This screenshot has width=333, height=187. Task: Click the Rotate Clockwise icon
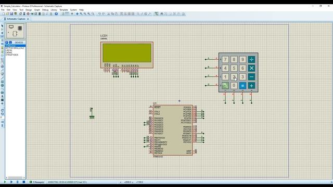tap(2, 110)
